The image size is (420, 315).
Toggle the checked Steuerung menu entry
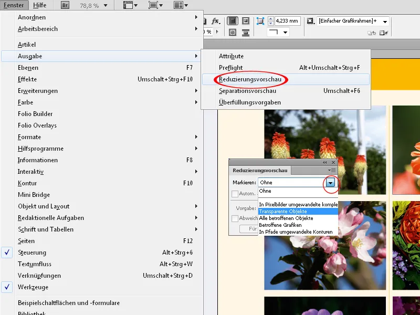102,253
